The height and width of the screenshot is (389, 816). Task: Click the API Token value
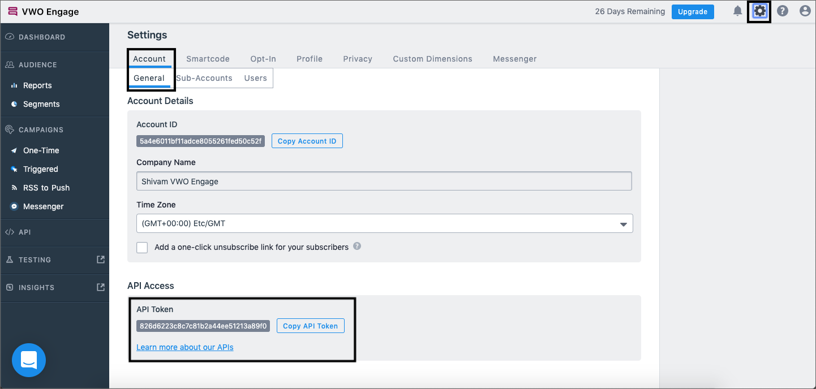[203, 326]
